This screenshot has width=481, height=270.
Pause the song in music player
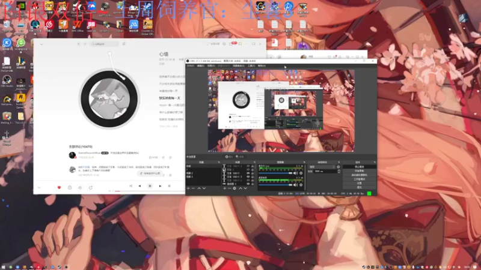[x=150, y=186]
